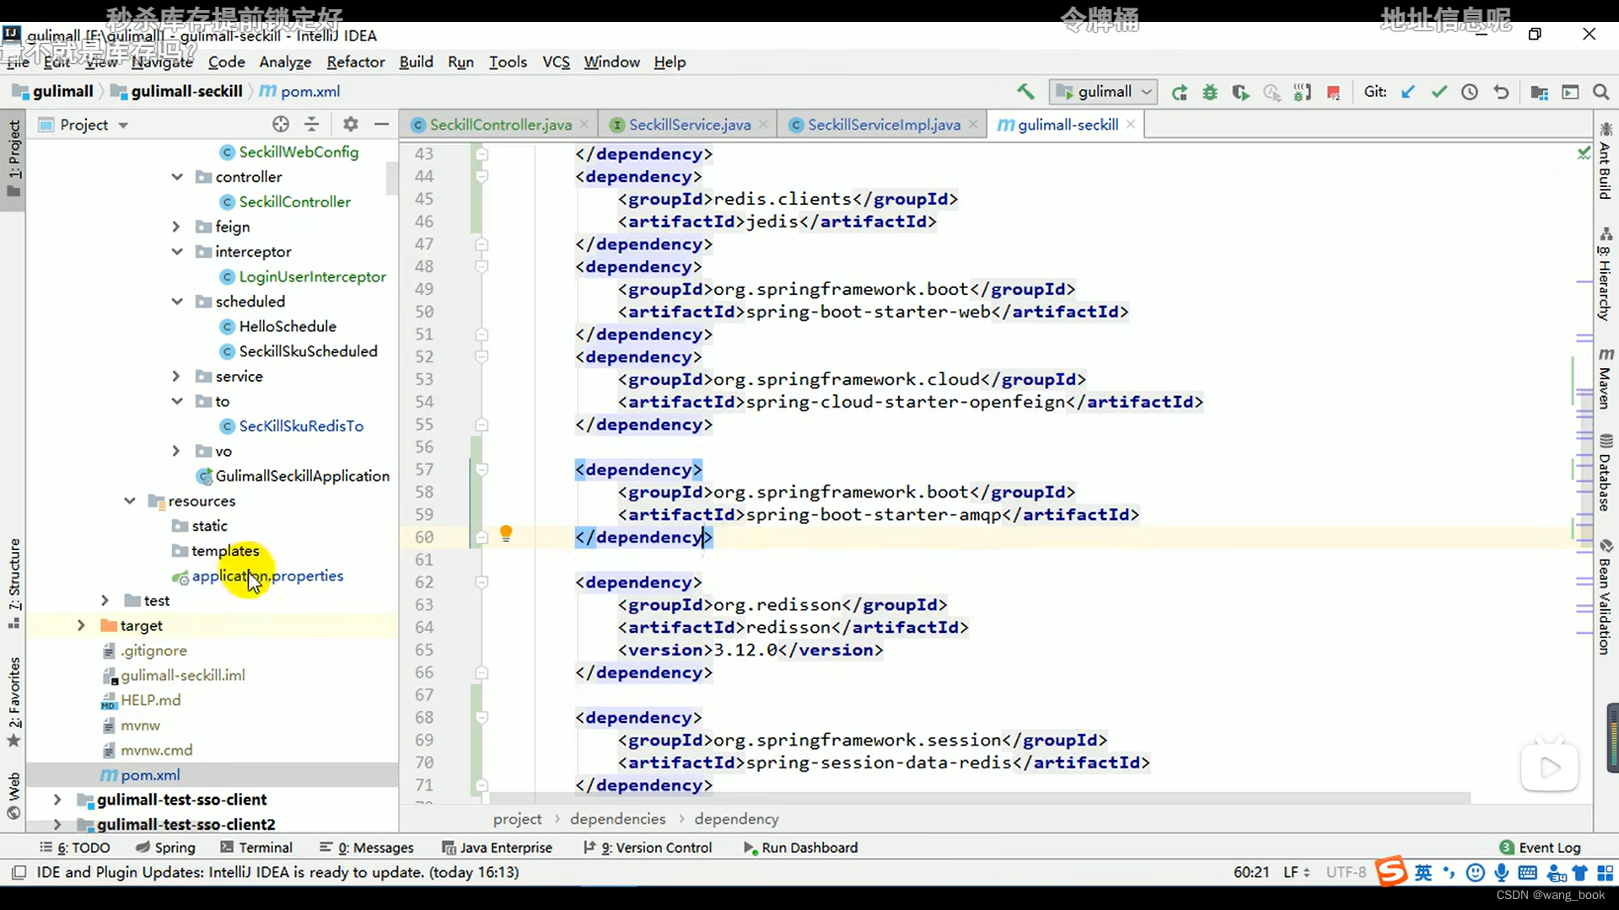Open the Ant Build tool window
Viewport: 1619px width, 910px height.
1606,160
